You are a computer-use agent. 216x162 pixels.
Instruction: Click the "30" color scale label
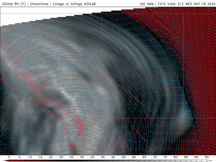coord(72,157)
